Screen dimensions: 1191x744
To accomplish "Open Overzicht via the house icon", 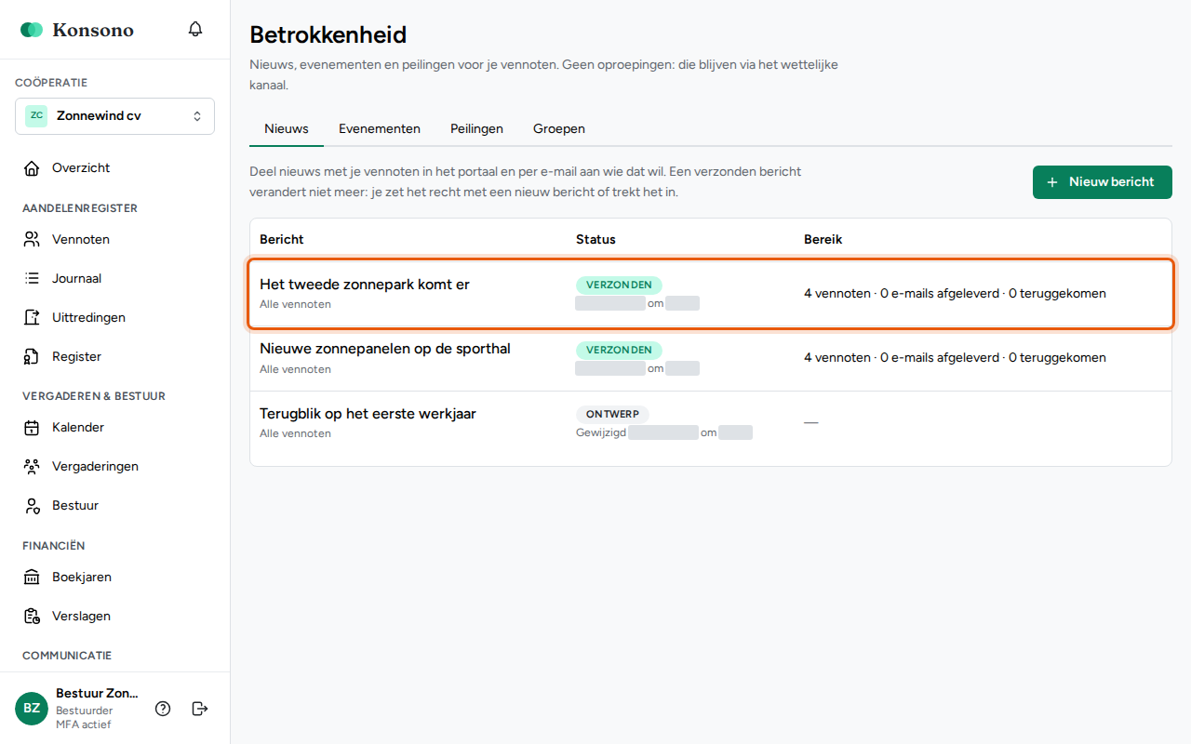I will tap(32, 168).
